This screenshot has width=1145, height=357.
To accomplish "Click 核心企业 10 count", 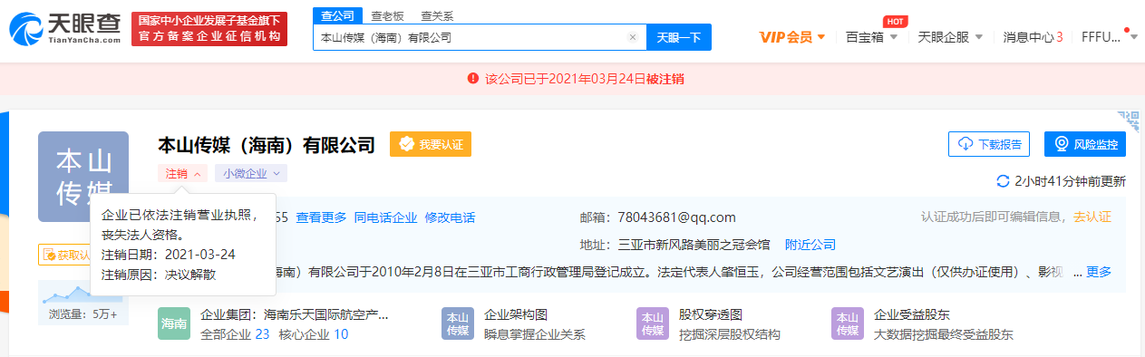I will tap(314, 334).
